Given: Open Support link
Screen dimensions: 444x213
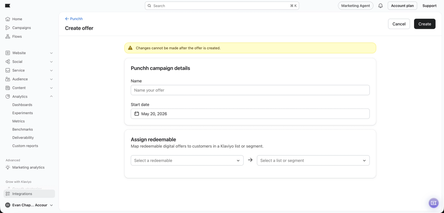Looking at the screenshot, I should click(429, 6).
